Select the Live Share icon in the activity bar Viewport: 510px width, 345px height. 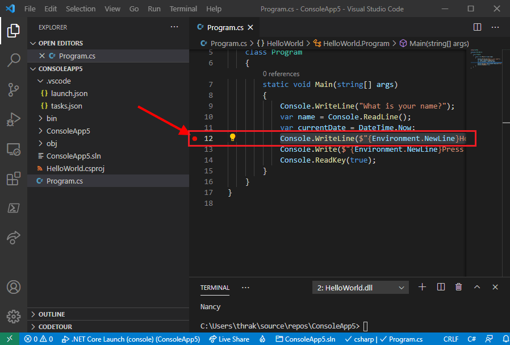pos(14,238)
